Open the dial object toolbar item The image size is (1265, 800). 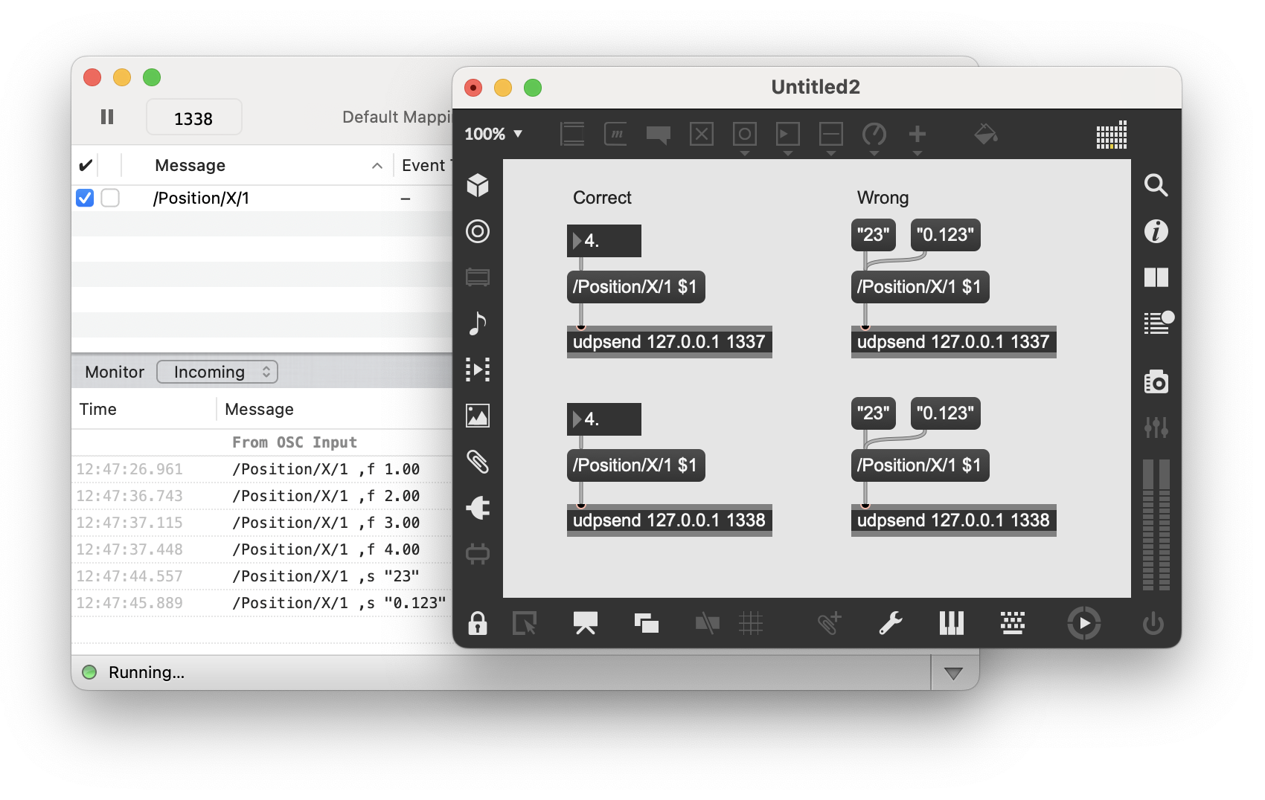pyautogui.click(x=874, y=135)
